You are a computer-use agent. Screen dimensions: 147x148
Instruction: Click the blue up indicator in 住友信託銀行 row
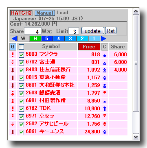pos(105,70)
